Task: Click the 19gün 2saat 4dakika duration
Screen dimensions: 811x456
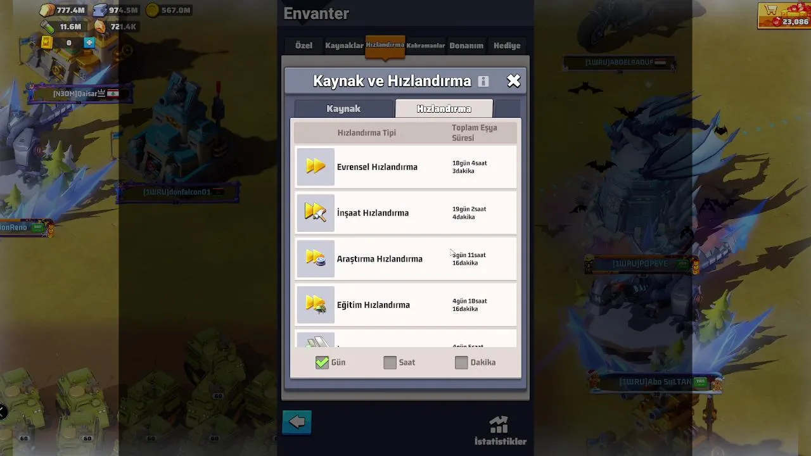Action: pyautogui.click(x=469, y=213)
